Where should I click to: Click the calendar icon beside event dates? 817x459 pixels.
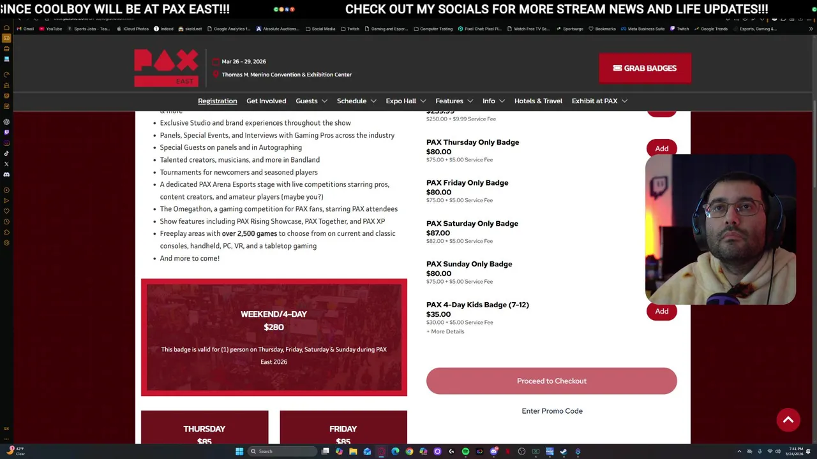[x=216, y=62]
